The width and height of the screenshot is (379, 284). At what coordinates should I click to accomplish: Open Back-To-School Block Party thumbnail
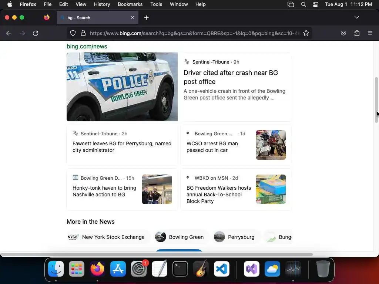pos(271,189)
